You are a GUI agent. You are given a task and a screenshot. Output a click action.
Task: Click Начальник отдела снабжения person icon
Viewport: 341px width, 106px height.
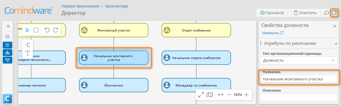point(167,58)
